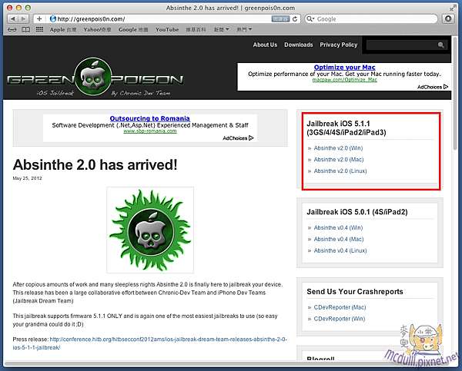Image resolution: width=462 pixels, height=371 pixels.
Task: Download Absinthe v0.4 (Mac)
Action: pyautogui.click(x=339, y=240)
